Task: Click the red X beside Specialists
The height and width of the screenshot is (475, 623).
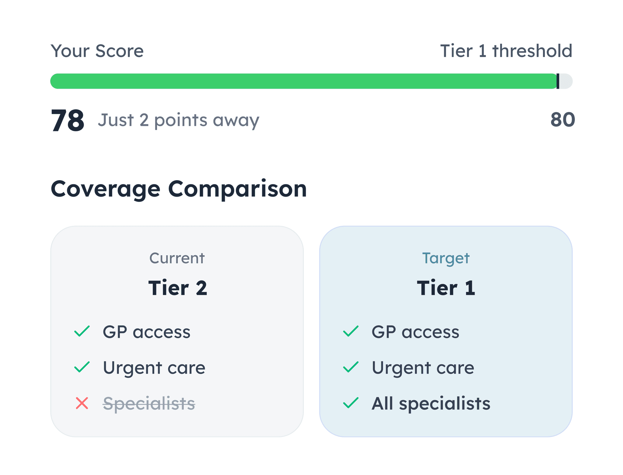Action: (82, 403)
